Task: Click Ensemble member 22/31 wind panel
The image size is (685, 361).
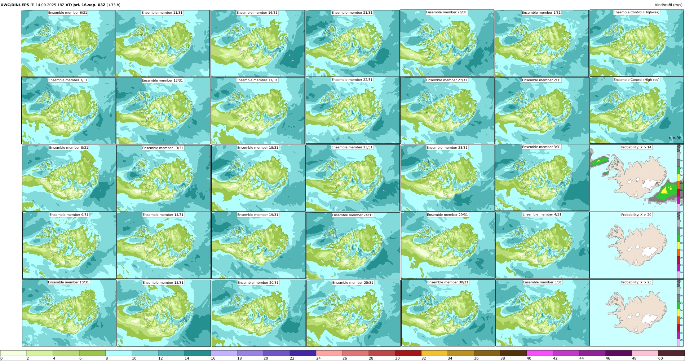Action: click(x=353, y=110)
